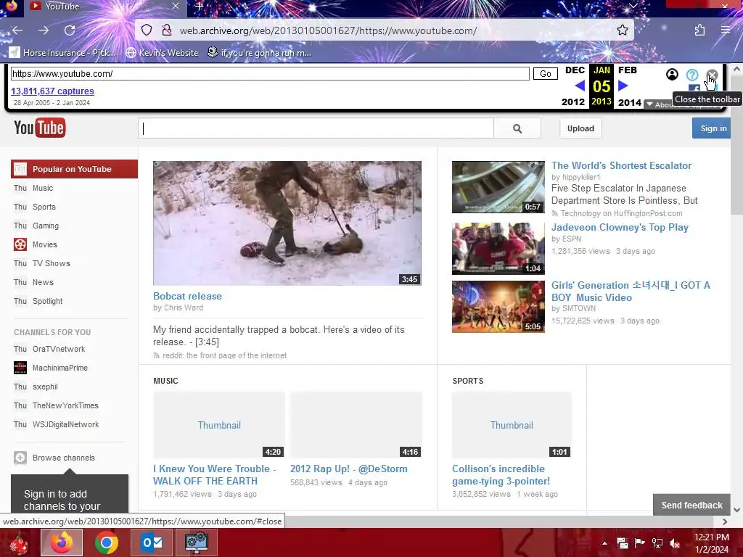The height and width of the screenshot is (557, 743).
Task: Click the Wayback Machine URL field
Action: tap(270, 73)
